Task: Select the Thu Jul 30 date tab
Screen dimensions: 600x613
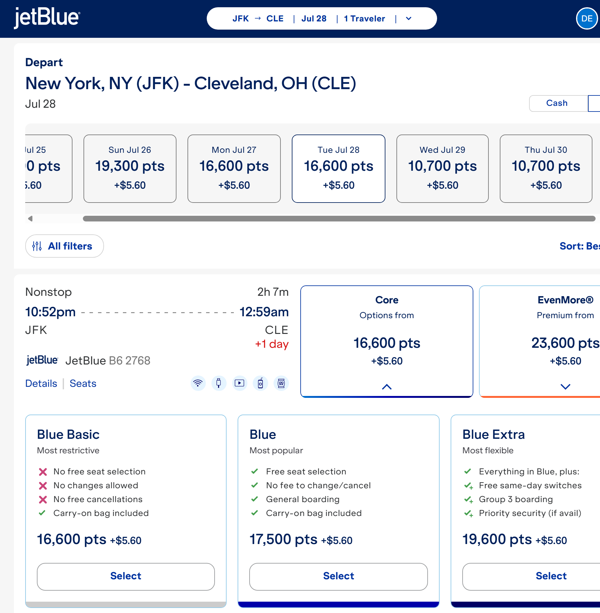Action: pyautogui.click(x=546, y=169)
